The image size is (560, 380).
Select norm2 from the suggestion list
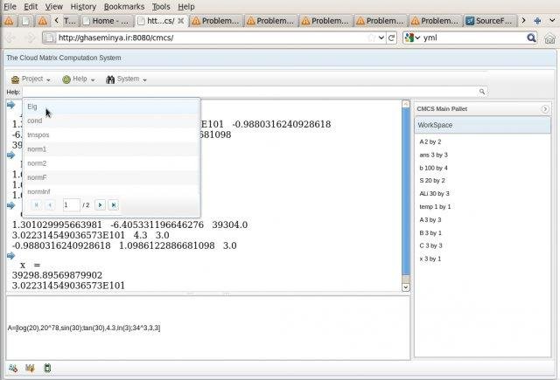tap(111, 163)
